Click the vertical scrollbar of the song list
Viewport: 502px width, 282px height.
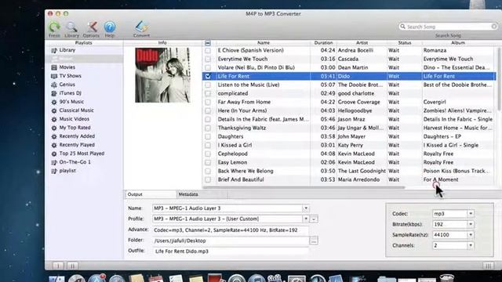pos(499,80)
